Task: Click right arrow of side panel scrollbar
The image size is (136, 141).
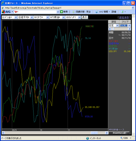Action: pyautogui.click(x=130, y=29)
